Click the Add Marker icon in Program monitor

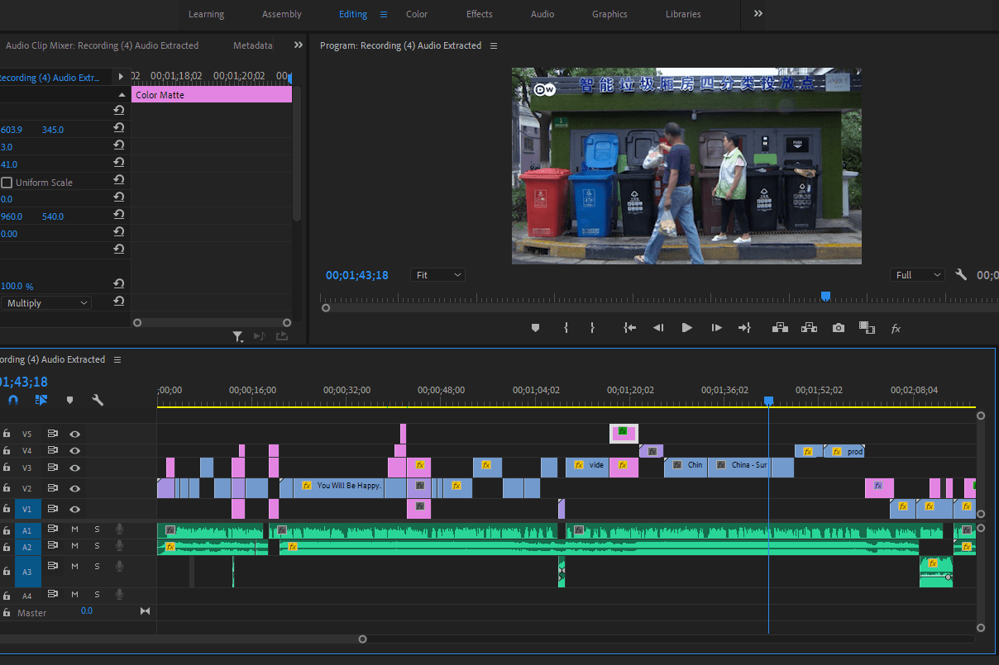coord(535,328)
